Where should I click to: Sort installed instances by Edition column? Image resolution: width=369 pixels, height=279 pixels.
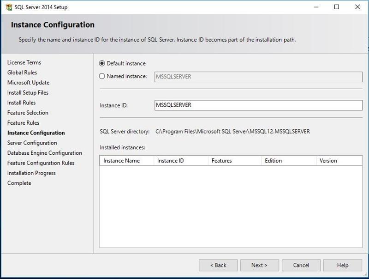click(288, 161)
